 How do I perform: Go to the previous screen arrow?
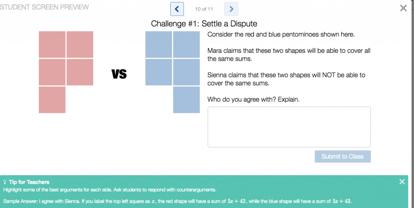[177, 9]
